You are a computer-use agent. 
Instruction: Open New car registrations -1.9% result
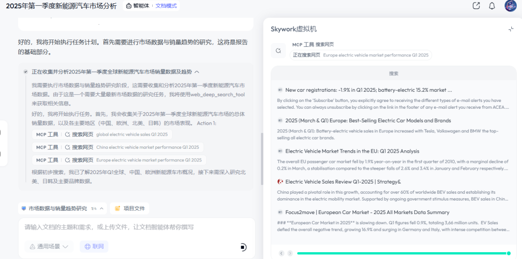point(368,90)
